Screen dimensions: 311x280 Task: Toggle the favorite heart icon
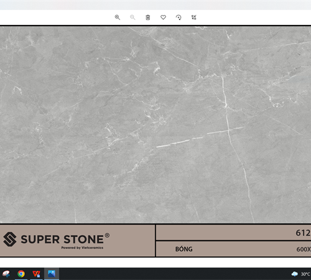click(163, 17)
